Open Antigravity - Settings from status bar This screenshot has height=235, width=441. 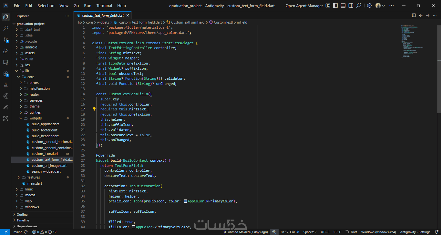point(415,232)
